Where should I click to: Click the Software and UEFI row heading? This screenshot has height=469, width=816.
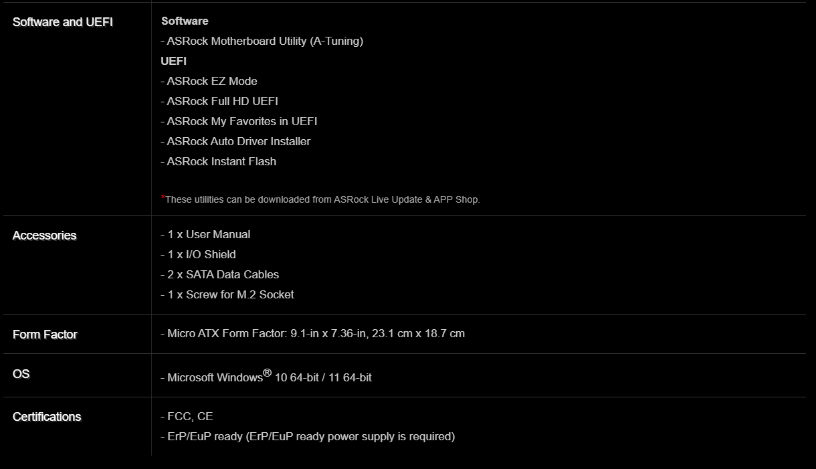pos(63,22)
